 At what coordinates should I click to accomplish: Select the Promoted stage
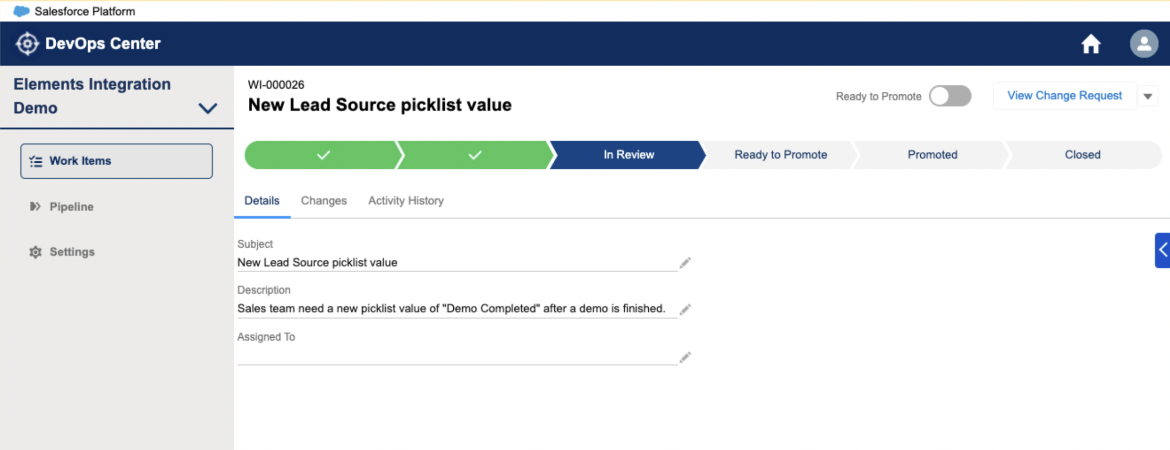coord(933,155)
